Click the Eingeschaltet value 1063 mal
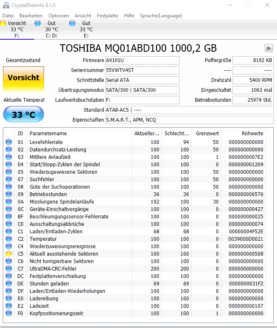This screenshot has width=277, height=328. tap(253, 90)
